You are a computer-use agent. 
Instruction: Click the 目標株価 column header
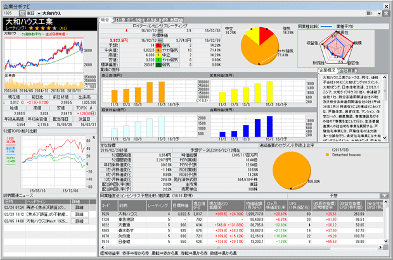click(x=181, y=206)
